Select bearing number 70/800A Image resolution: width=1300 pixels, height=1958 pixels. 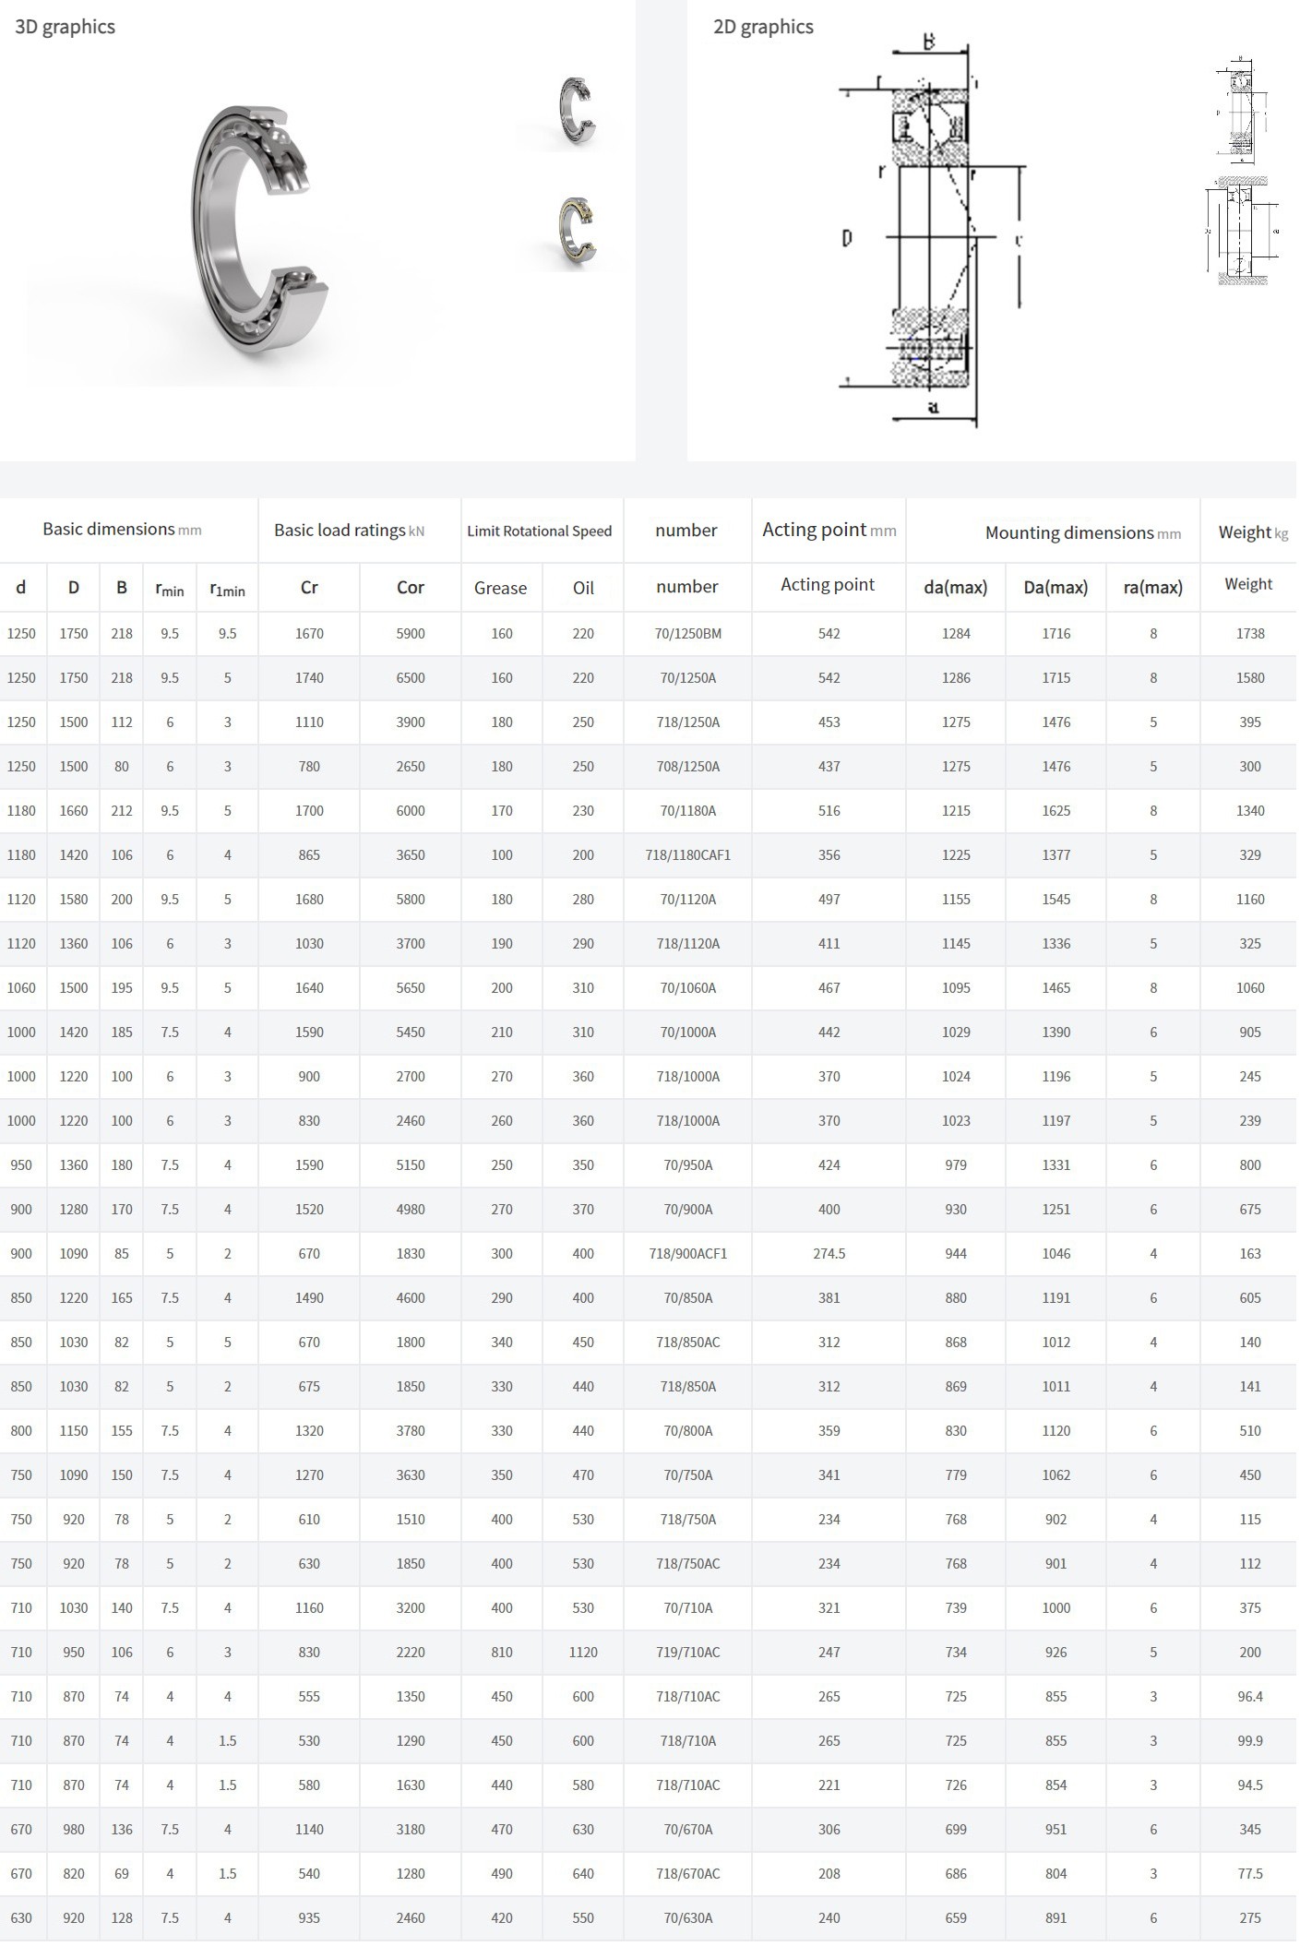pos(688,1431)
